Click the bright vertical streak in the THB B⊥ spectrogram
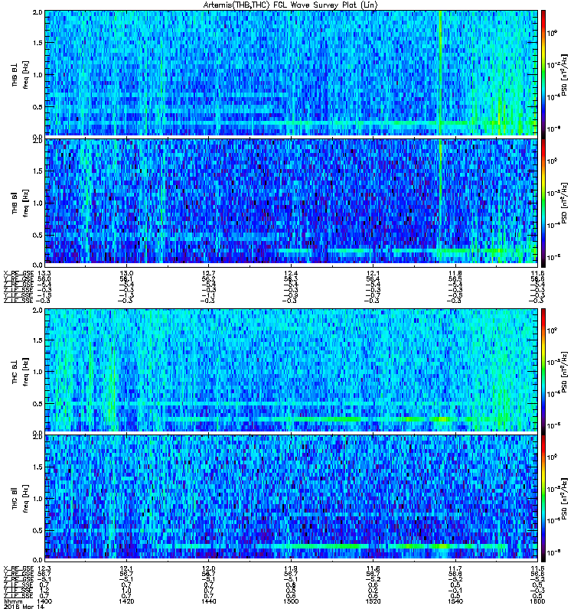 click(x=440, y=74)
